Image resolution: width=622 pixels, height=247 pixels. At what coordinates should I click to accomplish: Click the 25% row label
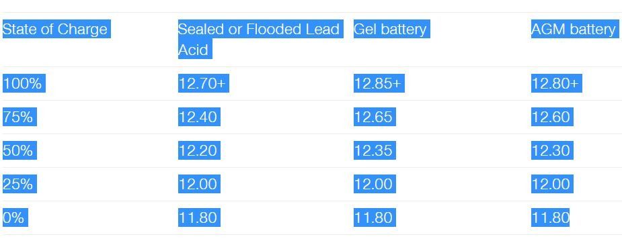pyautogui.click(x=20, y=184)
